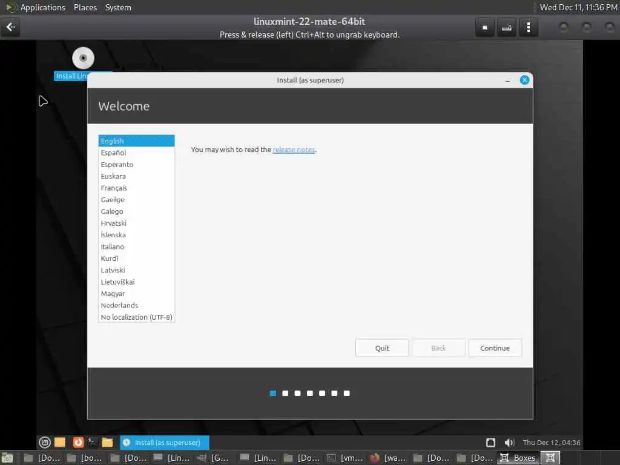Open the Places menu

click(85, 7)
